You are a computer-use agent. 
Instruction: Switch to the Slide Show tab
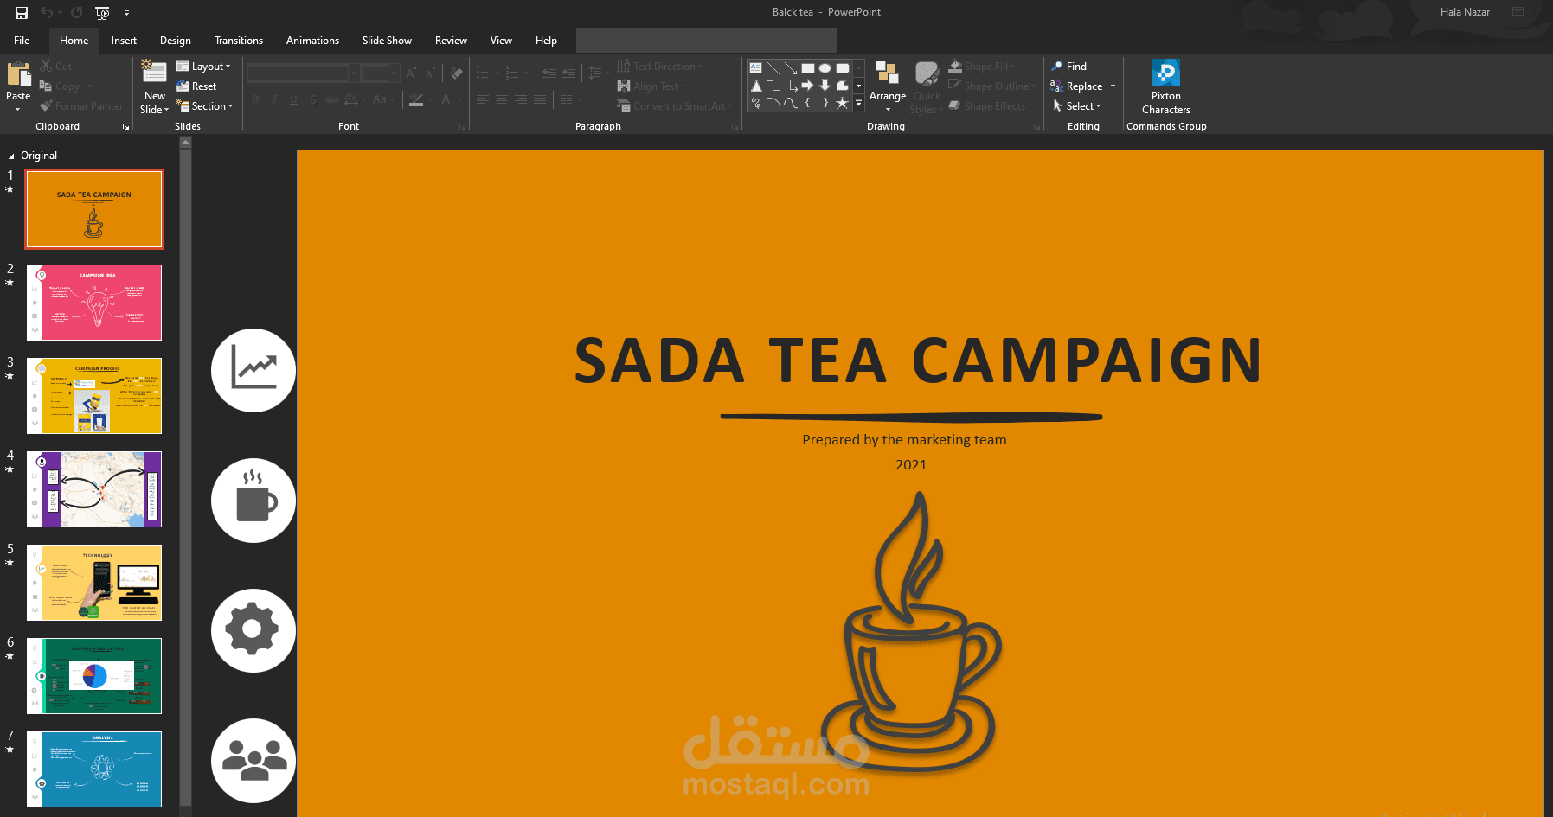[387, 41]
